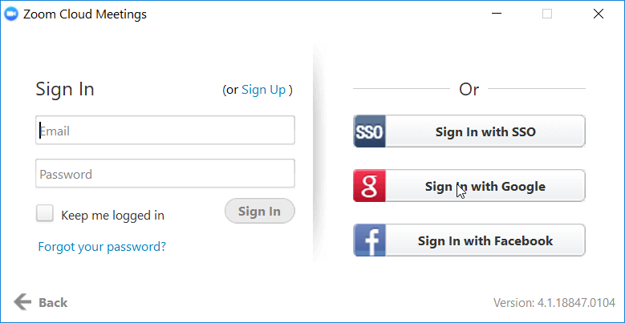Viewport: 625px width, 323px height.
Task: Go back using the Back text label
Action: pos(53,302)
